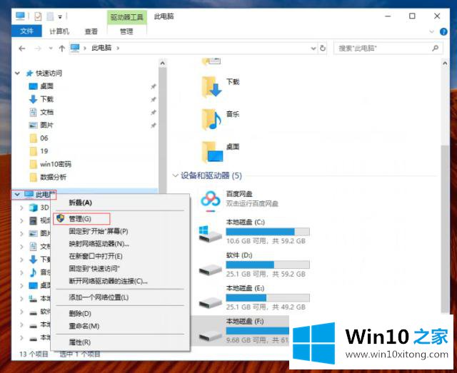The width and height of the screenshot is (457, 373).
Task: Click the New folder icon in quick access toolbar
Action: pyautogui.click(x=50, y=16)
